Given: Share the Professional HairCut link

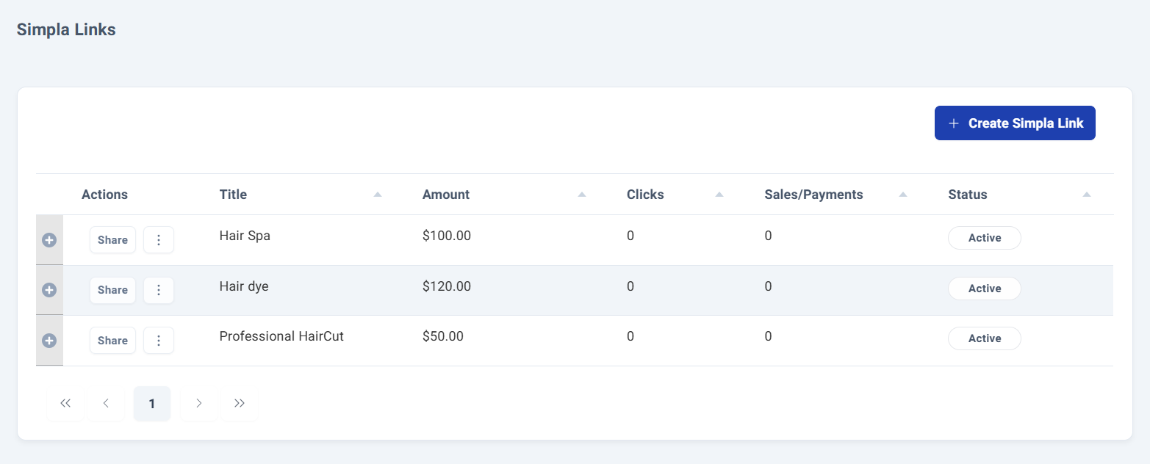Looking at the screenshot, I should (x=112, y=341).
